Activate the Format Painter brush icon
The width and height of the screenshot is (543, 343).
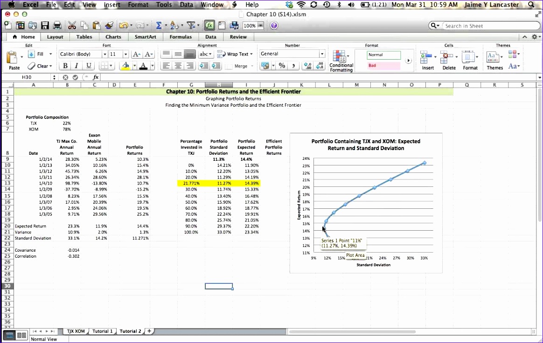pos(109,26)
